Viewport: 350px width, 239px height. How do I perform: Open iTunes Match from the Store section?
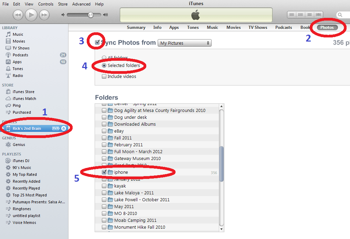22,98
